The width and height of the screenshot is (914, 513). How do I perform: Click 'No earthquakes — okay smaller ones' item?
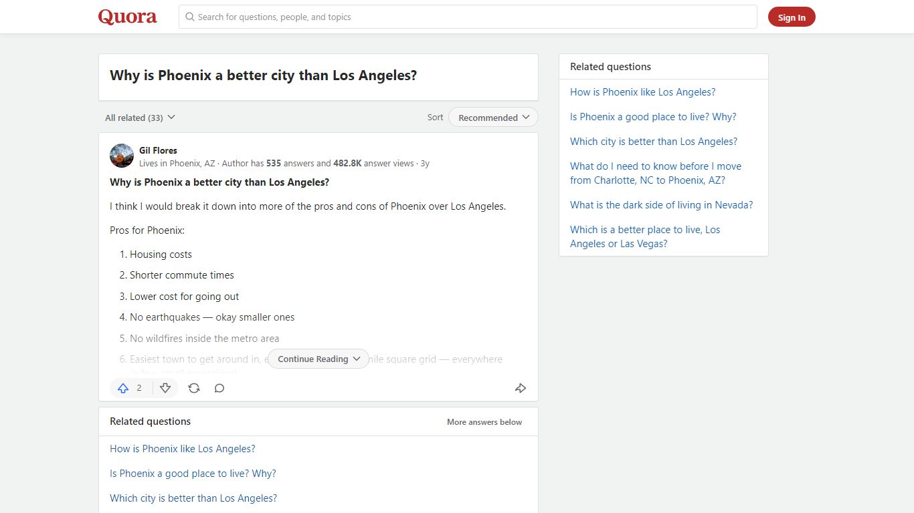click(212, 317)
